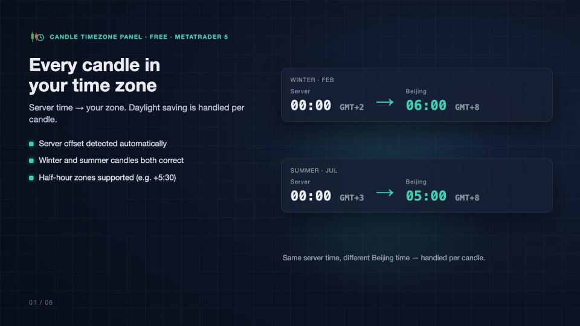Click the 'Beijing' label in the summer card
Screen dimensions: 580x326
coord(416,182)
